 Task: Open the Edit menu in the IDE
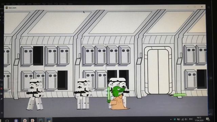(x=8, y=4)
